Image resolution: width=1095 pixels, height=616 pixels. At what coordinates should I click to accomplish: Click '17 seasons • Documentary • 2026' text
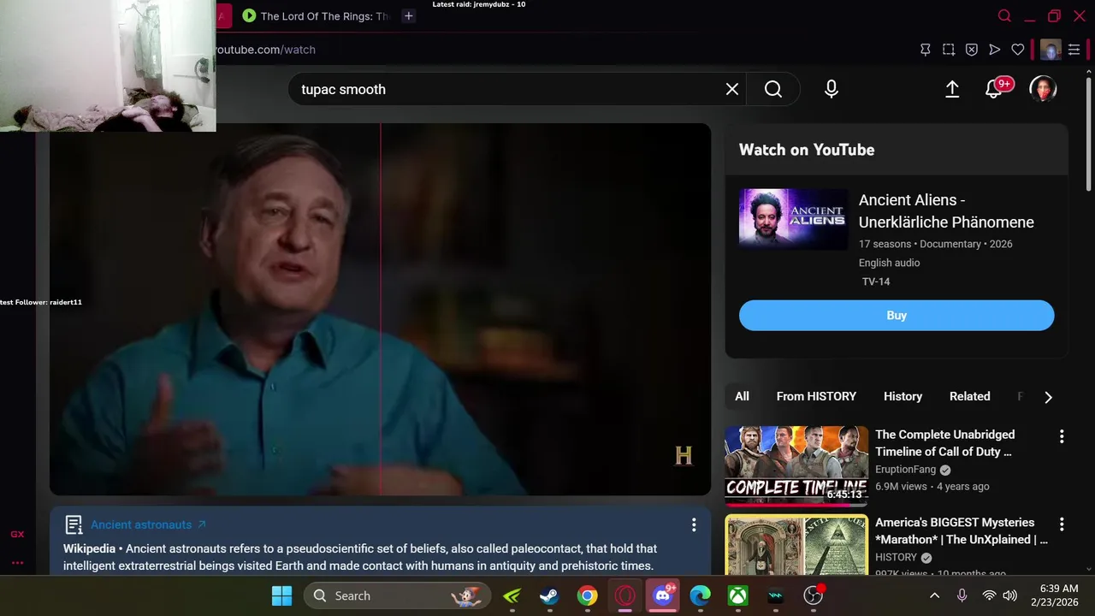click(936, 244)
